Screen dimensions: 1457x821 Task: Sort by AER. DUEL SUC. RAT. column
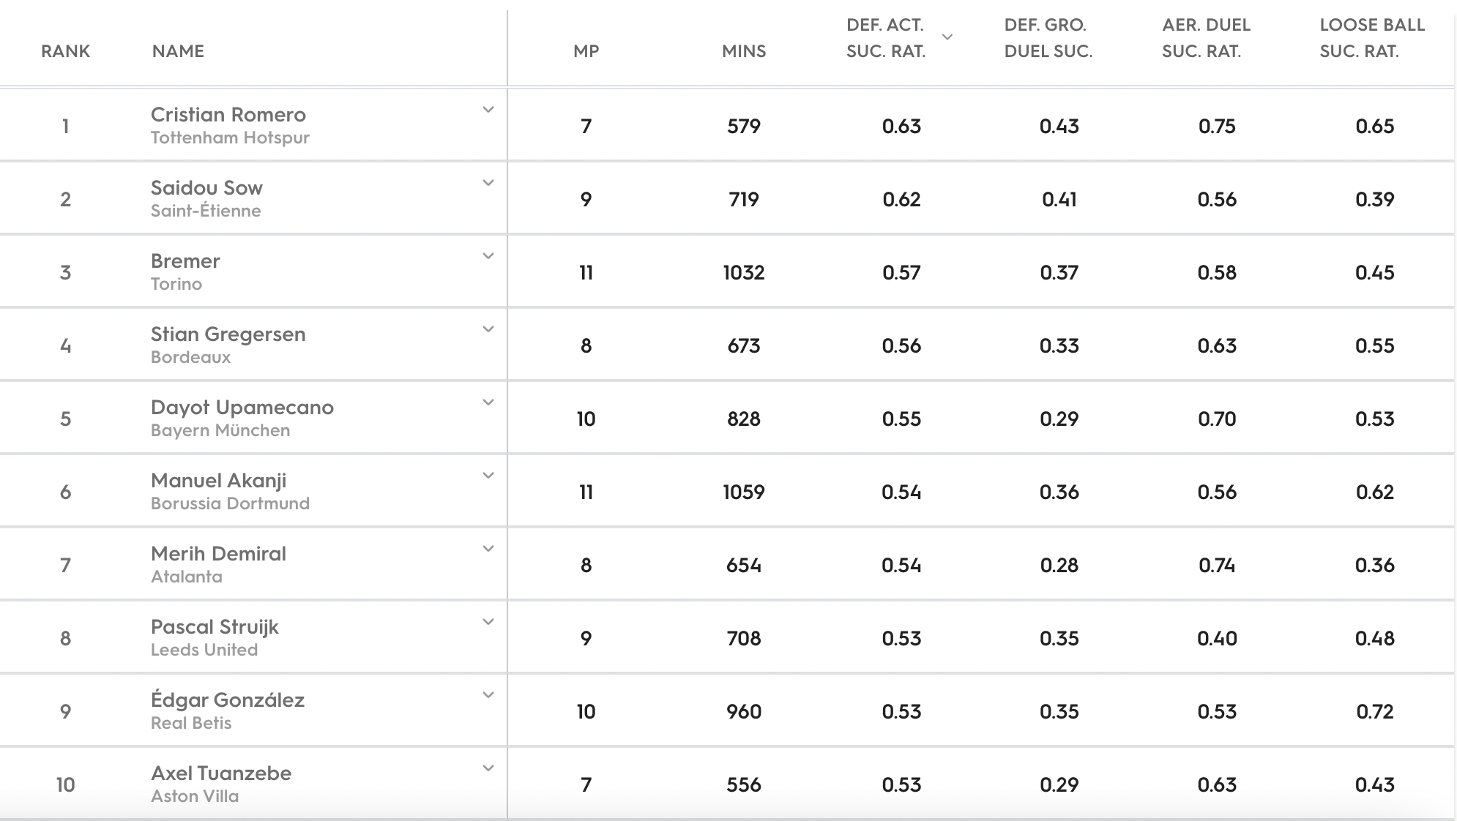click(x=1206, y=38)
